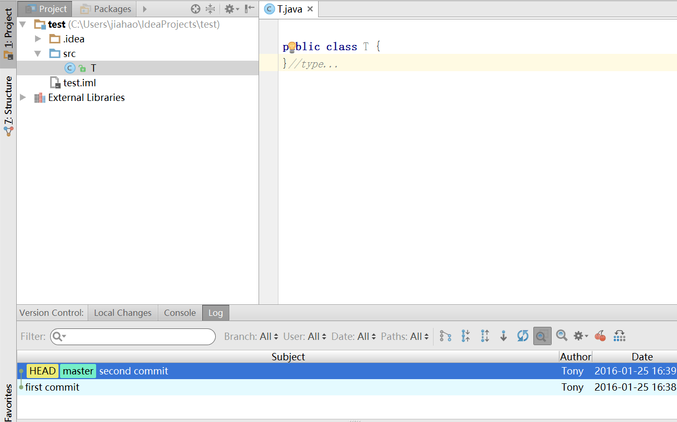
Task: Click date 2016-01-25 16:38 cell
Action: pos(635,387)
